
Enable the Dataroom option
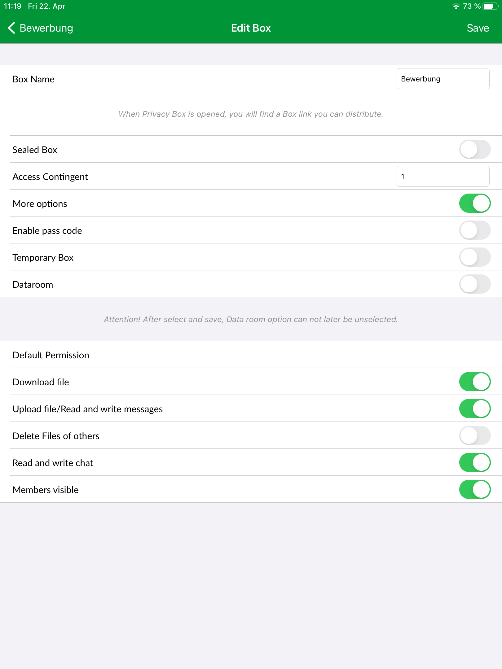(x=475, y=284)
